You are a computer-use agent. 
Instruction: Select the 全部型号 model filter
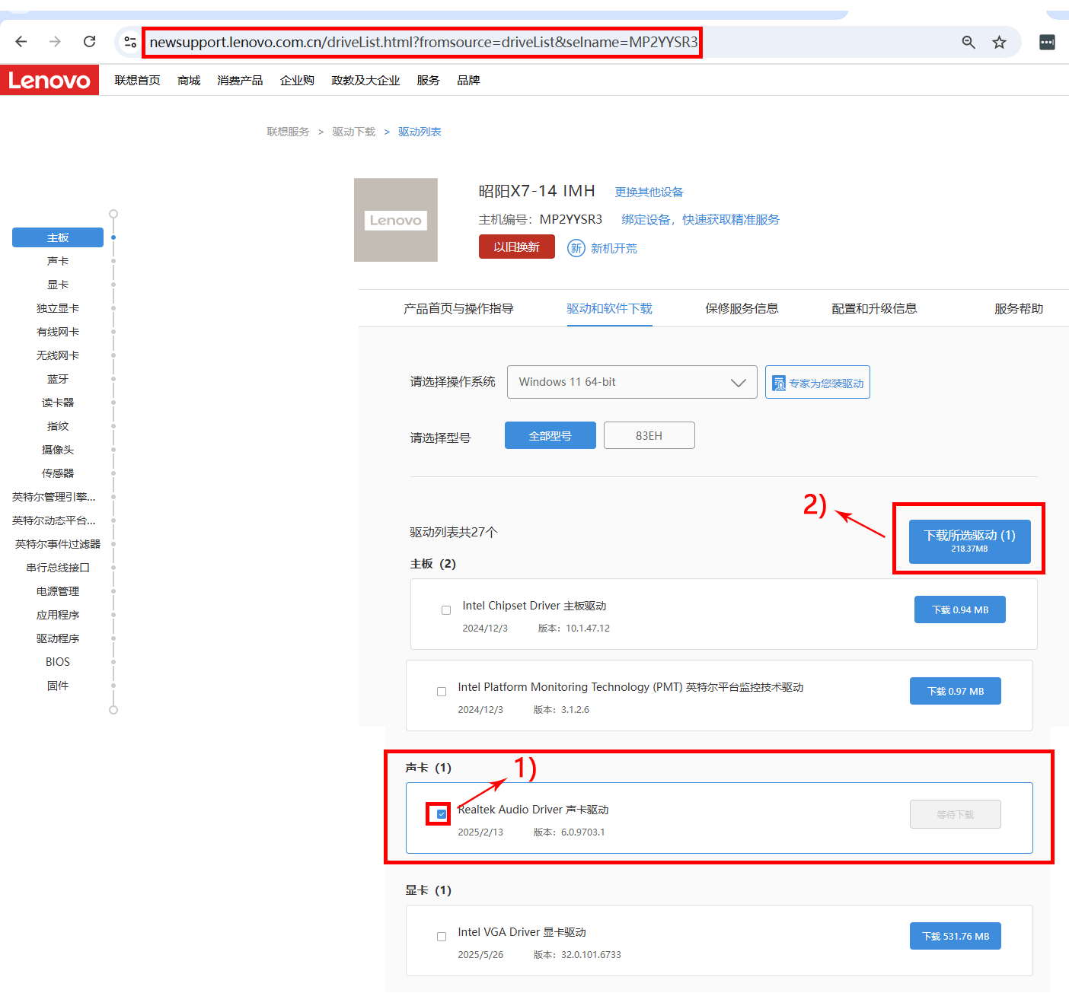550,435
